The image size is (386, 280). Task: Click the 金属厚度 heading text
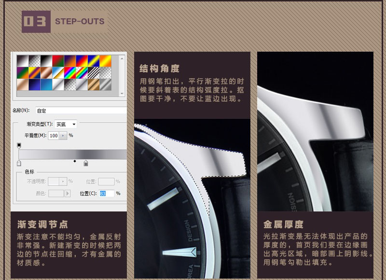coord(283,224)
